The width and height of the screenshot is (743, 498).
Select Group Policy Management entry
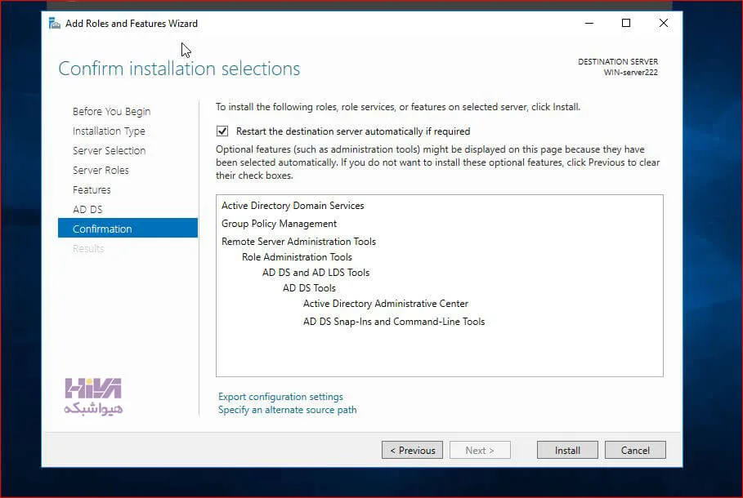pos(279,224)
